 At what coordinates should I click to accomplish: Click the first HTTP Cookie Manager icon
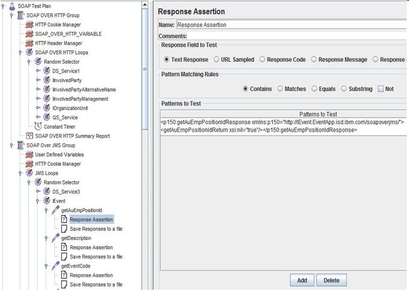(x=29, y=25)
